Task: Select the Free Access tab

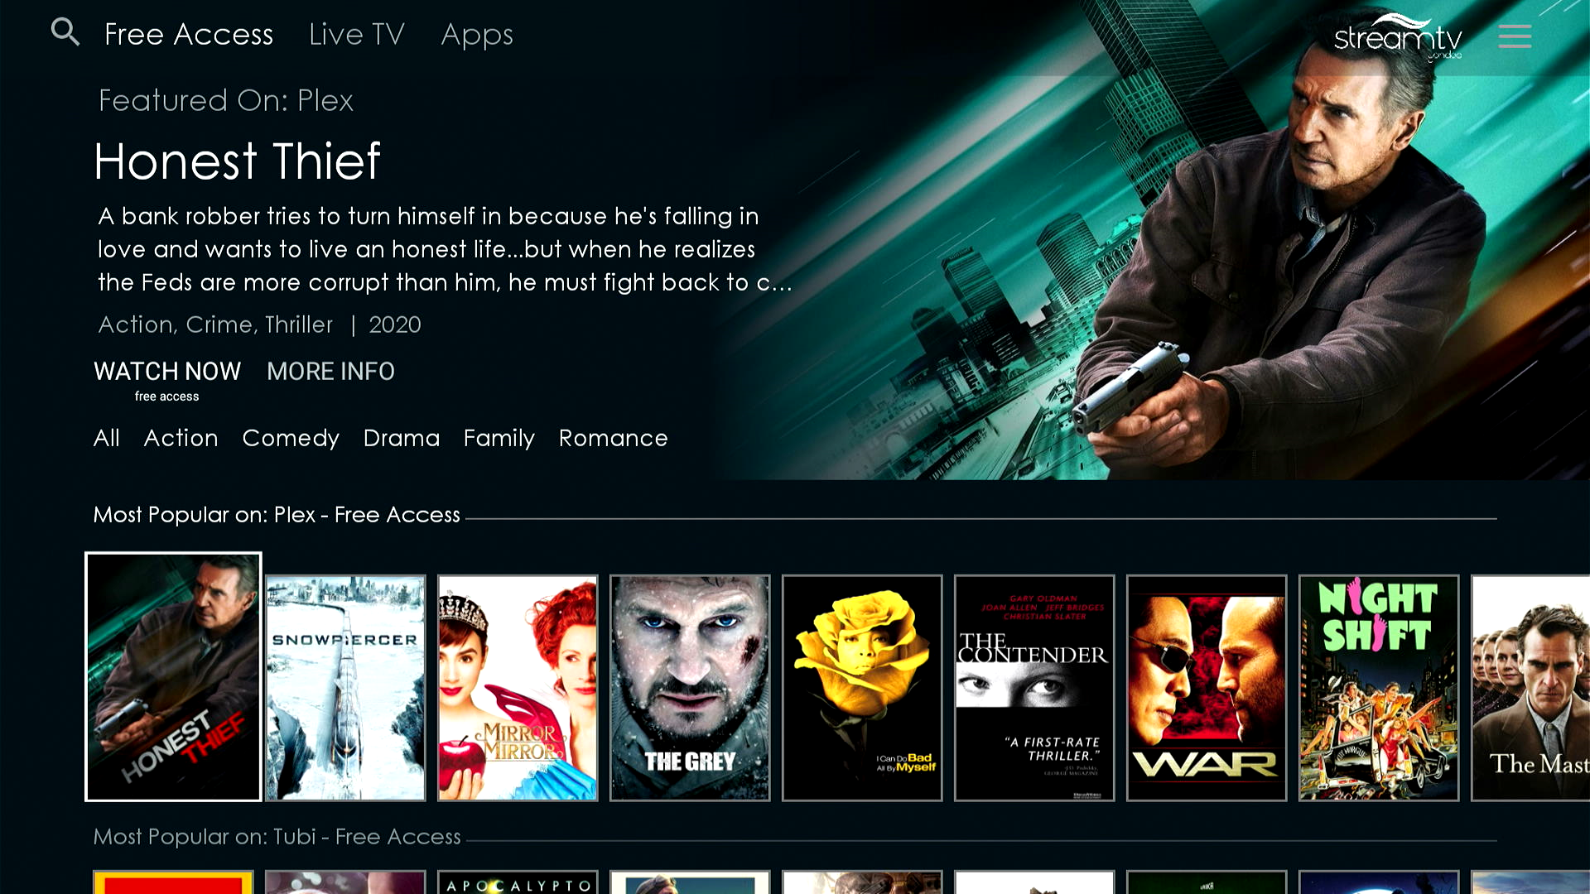Action: tap(189, 34)
